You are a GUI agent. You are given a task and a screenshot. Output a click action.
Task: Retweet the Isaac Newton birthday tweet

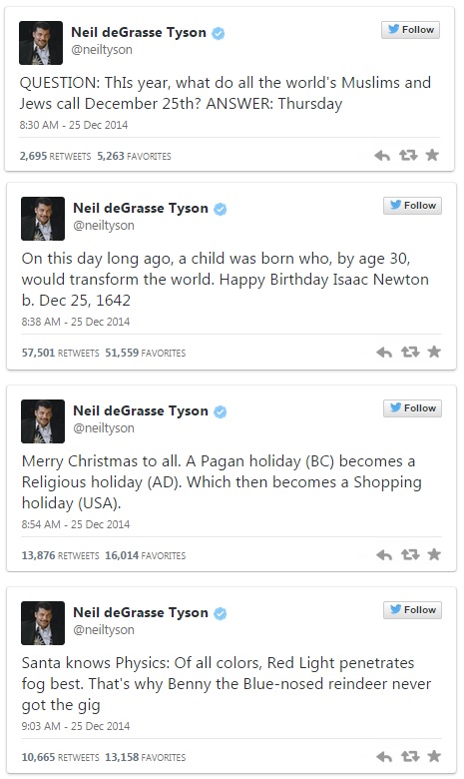pyautogui.click(x=410, y=353)
